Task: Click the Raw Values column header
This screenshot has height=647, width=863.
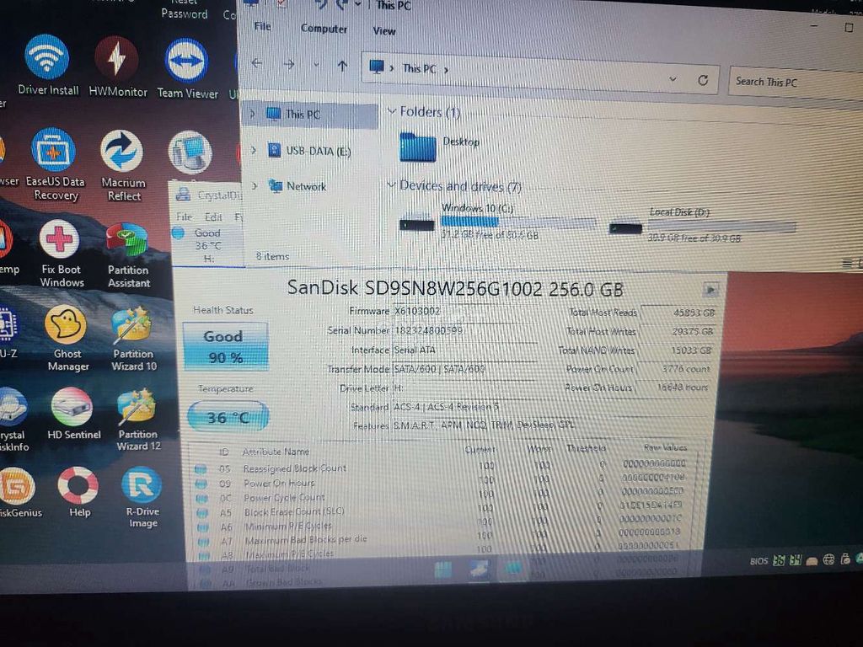Action: click(x=665, y=447)
